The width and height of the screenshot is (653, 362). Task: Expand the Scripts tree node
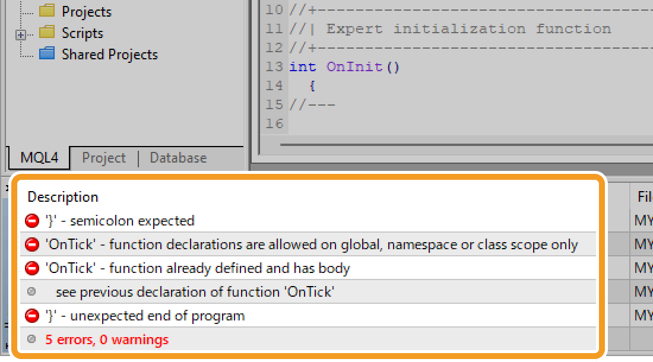click(20, 33)
